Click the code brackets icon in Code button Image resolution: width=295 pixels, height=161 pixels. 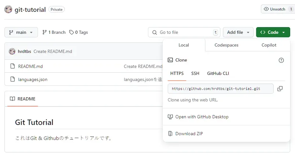[x=263, y=32]
